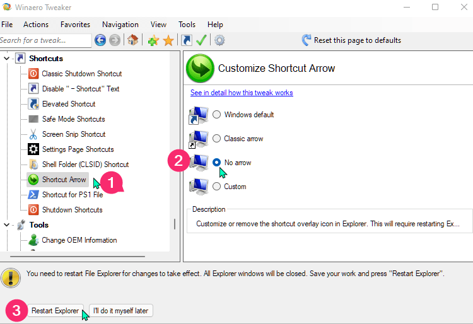
Task: Select Disable " - Shortcut" Text item
Action: pyautogui.click(x=81, y=89)
